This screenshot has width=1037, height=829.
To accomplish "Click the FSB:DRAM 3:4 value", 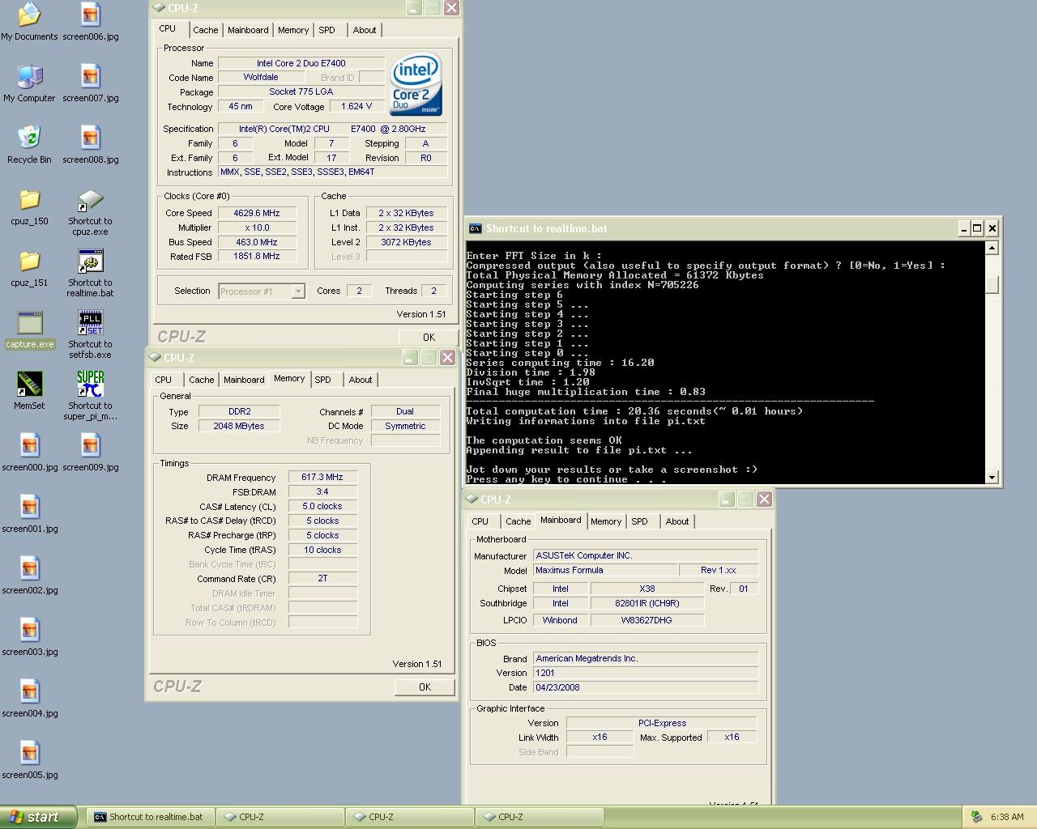I will [322, 491].
